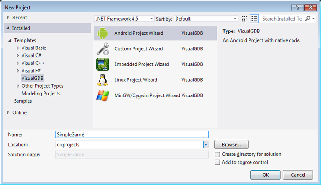Image resolution: width=321 pixels, height=185 pixels.
Task: Expand the Other Project Types arrow
Action: pos(18,86)
